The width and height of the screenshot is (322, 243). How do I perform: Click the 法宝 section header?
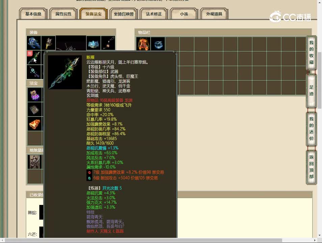35,83
